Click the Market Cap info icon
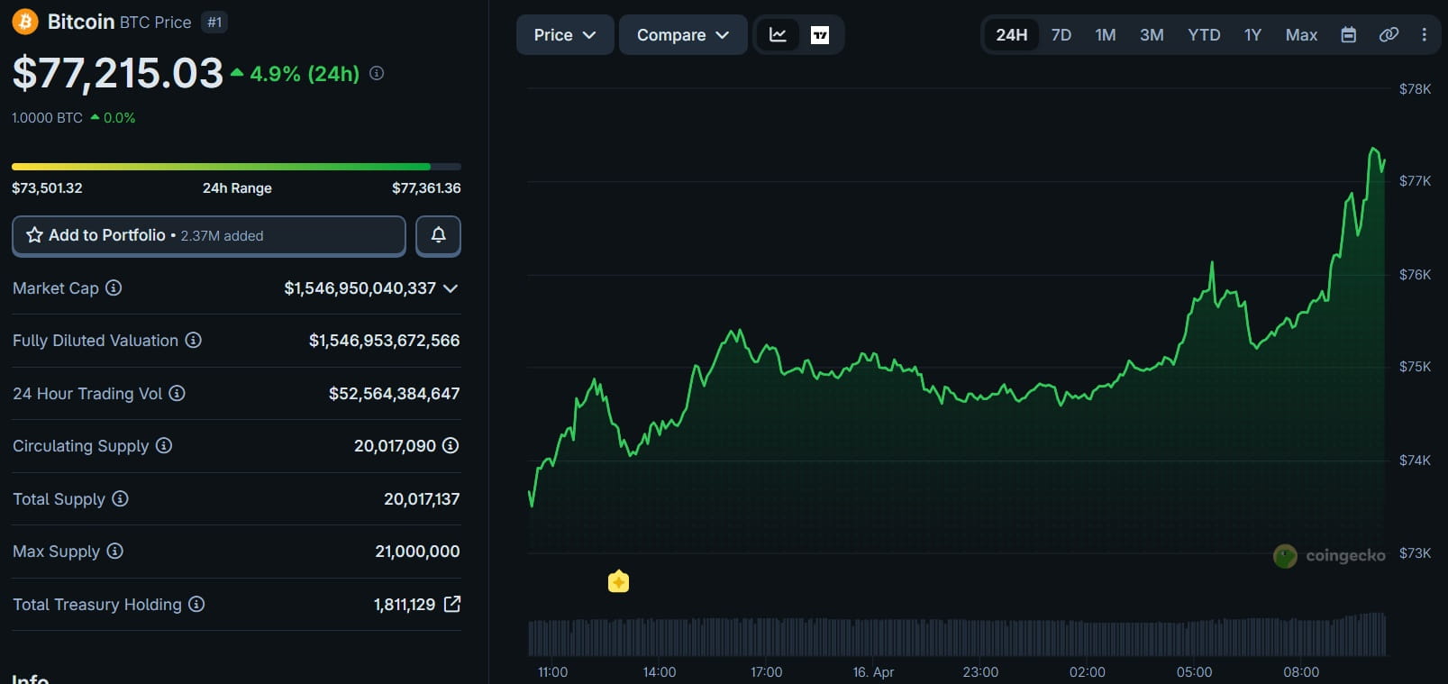The height and width of the screenshot is (684, 1448). point(114,288)
